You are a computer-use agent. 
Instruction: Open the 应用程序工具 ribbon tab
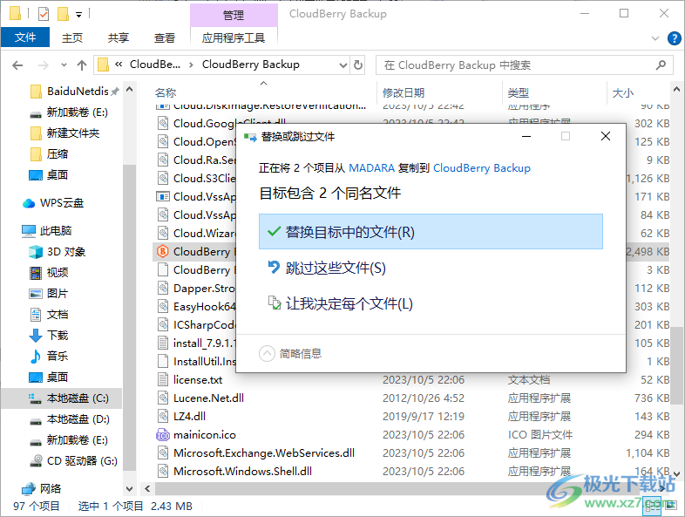(234, 38)
